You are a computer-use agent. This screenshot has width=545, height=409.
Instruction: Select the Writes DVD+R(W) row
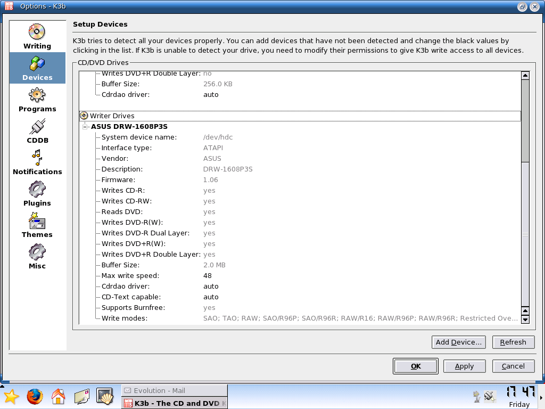point(300,244)
